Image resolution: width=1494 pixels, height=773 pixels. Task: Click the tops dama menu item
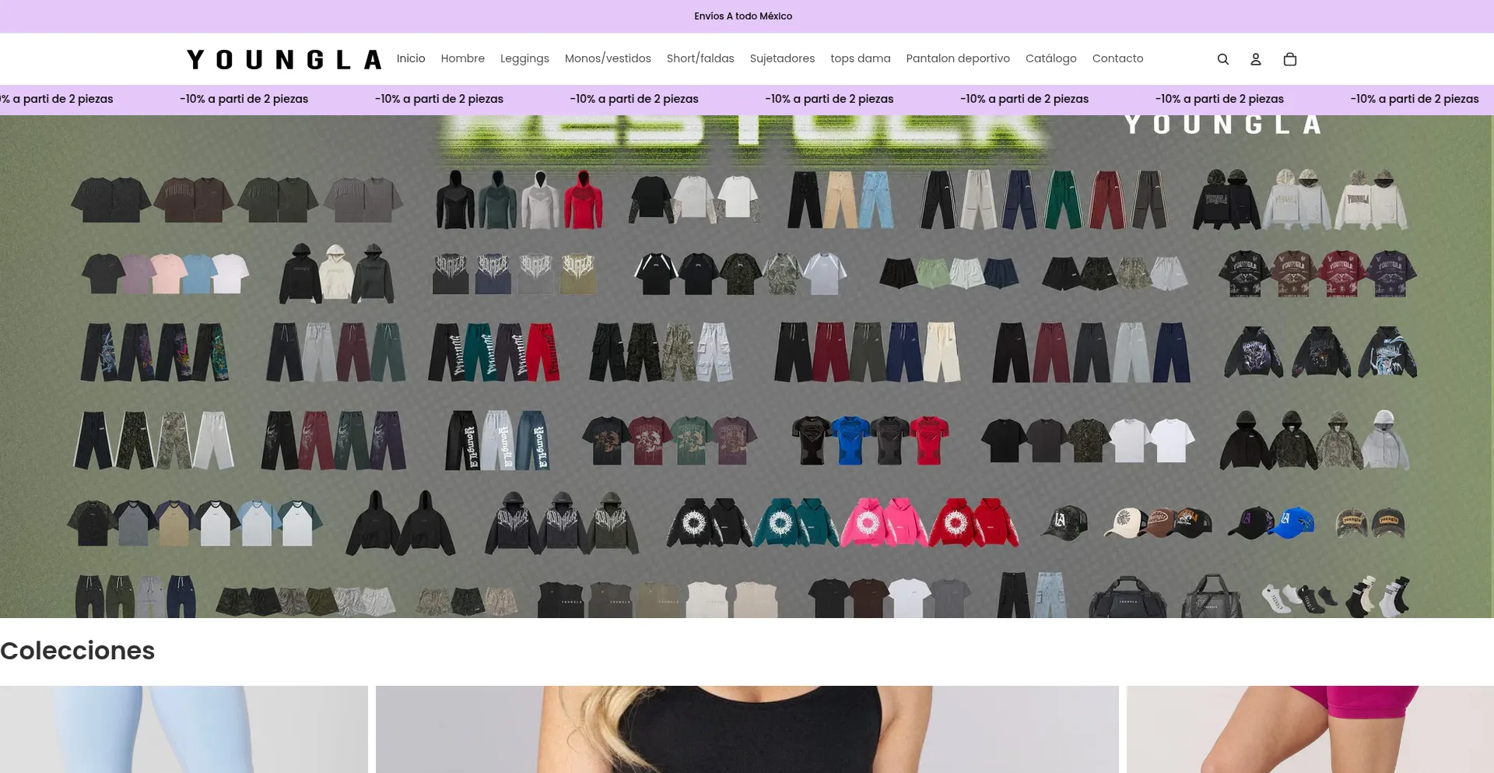(x=860, y=58)
